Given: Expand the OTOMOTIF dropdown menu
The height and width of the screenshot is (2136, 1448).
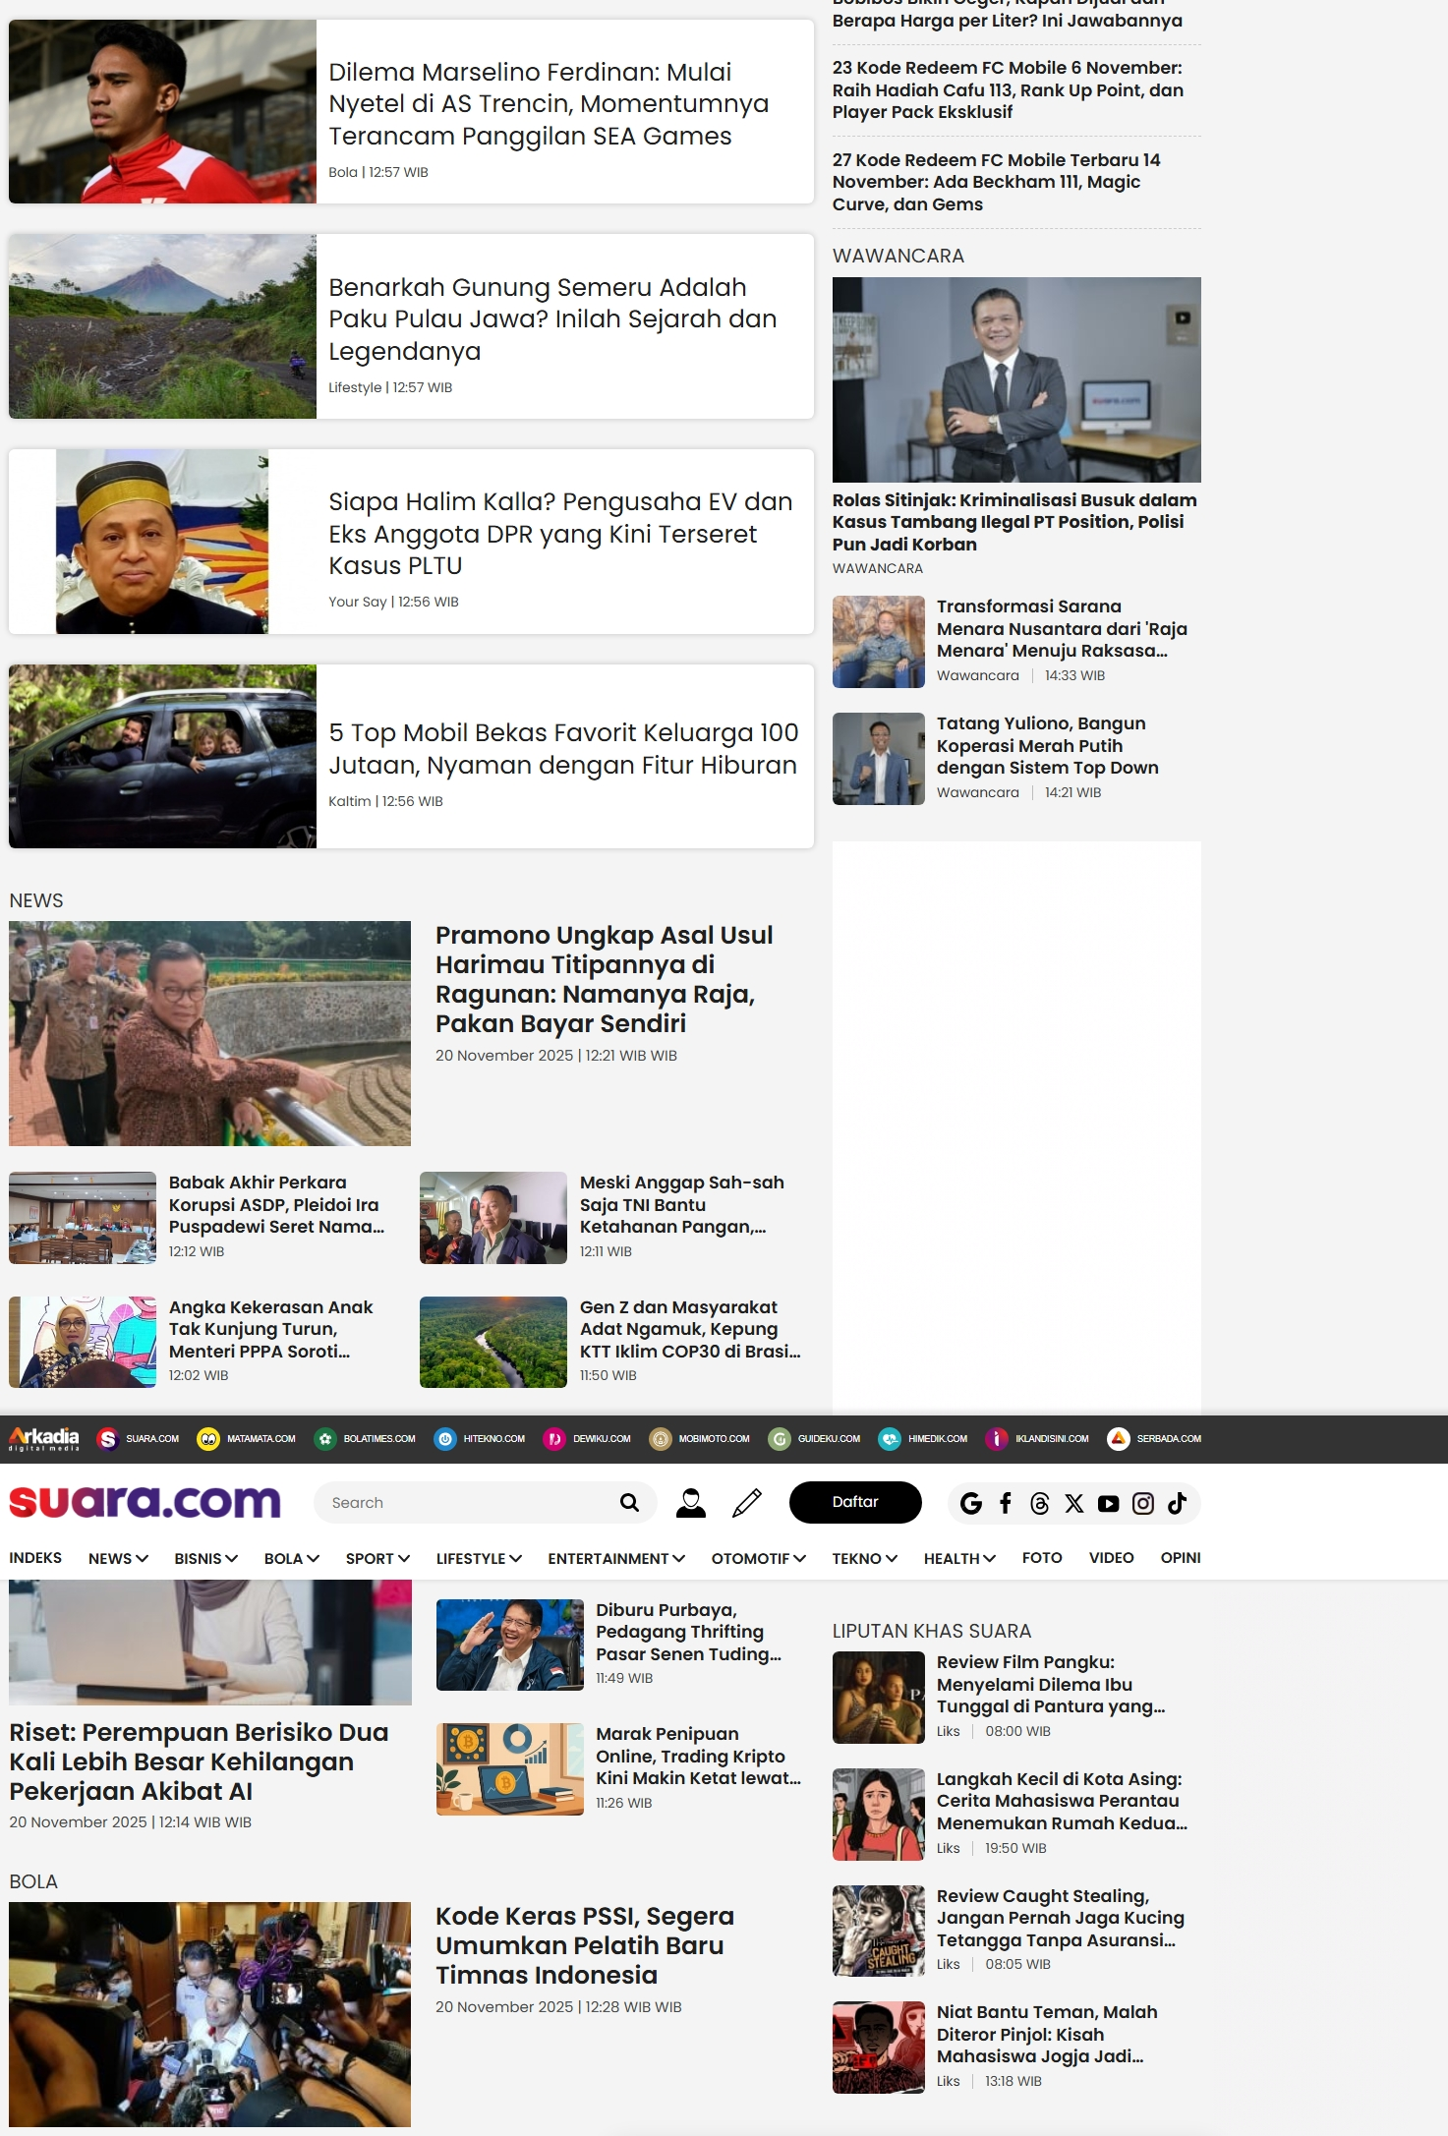Looking at the screenshot, I should click(758, 1558).
